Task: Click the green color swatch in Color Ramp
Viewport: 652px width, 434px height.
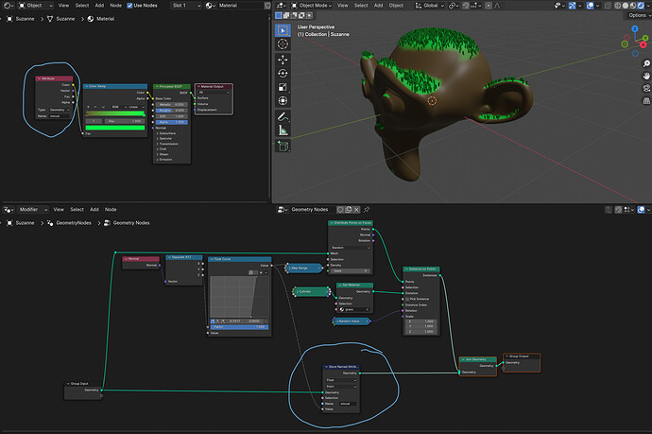Action: 115,128
